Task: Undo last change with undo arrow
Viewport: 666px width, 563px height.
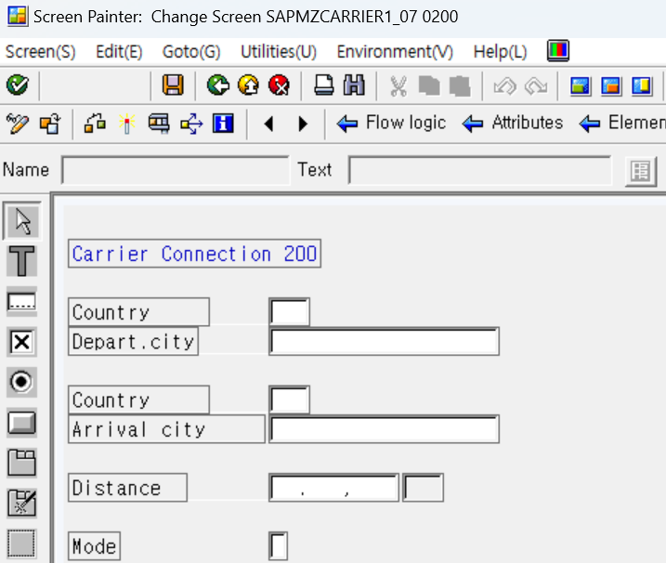Action: (x=505, y=86)
